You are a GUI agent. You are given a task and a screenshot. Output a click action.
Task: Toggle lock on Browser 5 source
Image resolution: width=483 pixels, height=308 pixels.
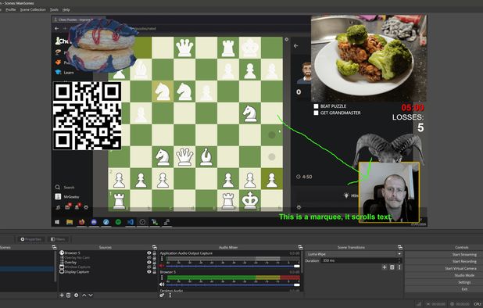click(154, 252)
